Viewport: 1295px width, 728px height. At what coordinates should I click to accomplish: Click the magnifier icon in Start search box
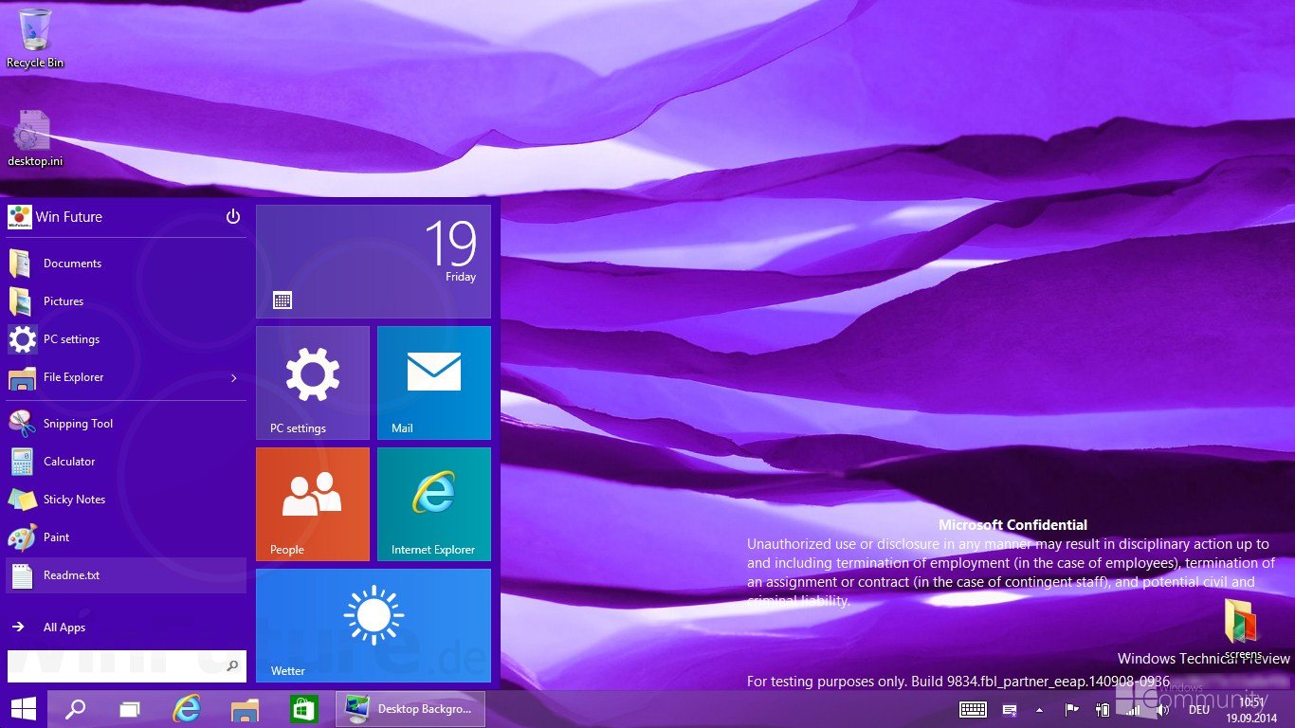pyautogui.click(x=232, y=666)
